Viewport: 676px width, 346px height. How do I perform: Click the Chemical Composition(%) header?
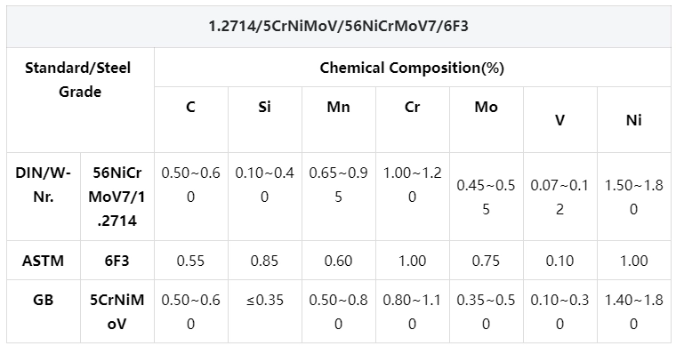(x=412, y=68)
